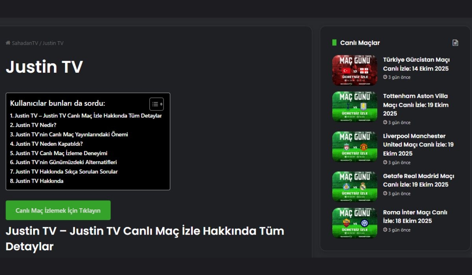Image resolution: width=472 pixels, height=275 pixels.
Task: Open the SahadanTV breadcrumb link
Action: (25, 43)
